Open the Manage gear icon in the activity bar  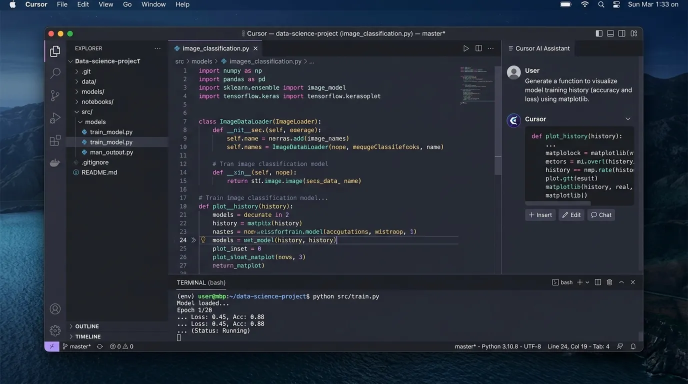tap(55, 330)
